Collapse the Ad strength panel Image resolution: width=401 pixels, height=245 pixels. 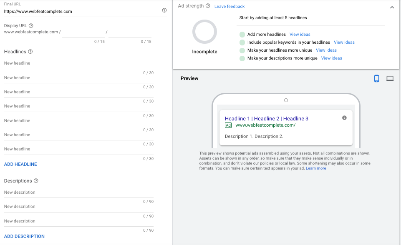click(392, 7)
